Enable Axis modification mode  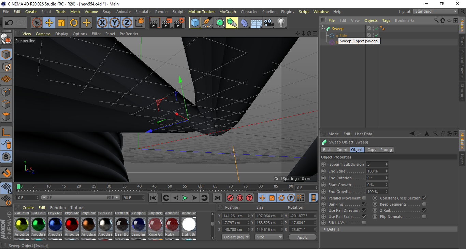(x=6, y=132)
